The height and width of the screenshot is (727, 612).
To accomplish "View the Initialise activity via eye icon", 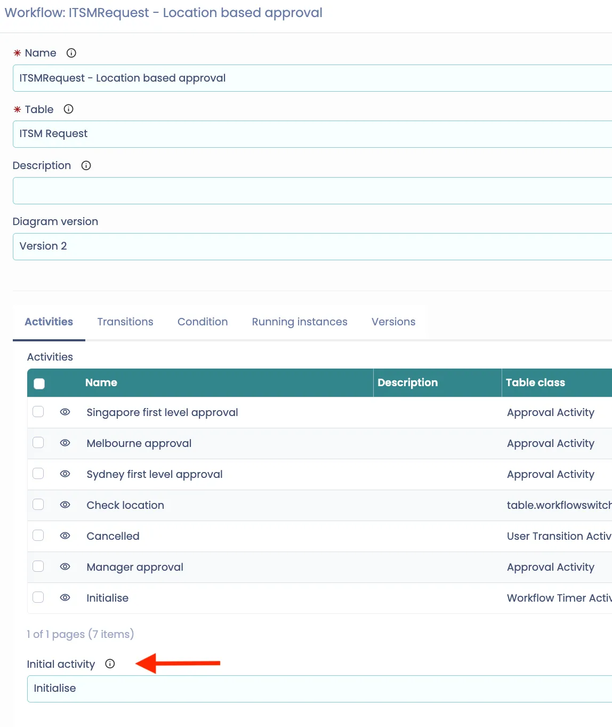I will coord(65,597).
